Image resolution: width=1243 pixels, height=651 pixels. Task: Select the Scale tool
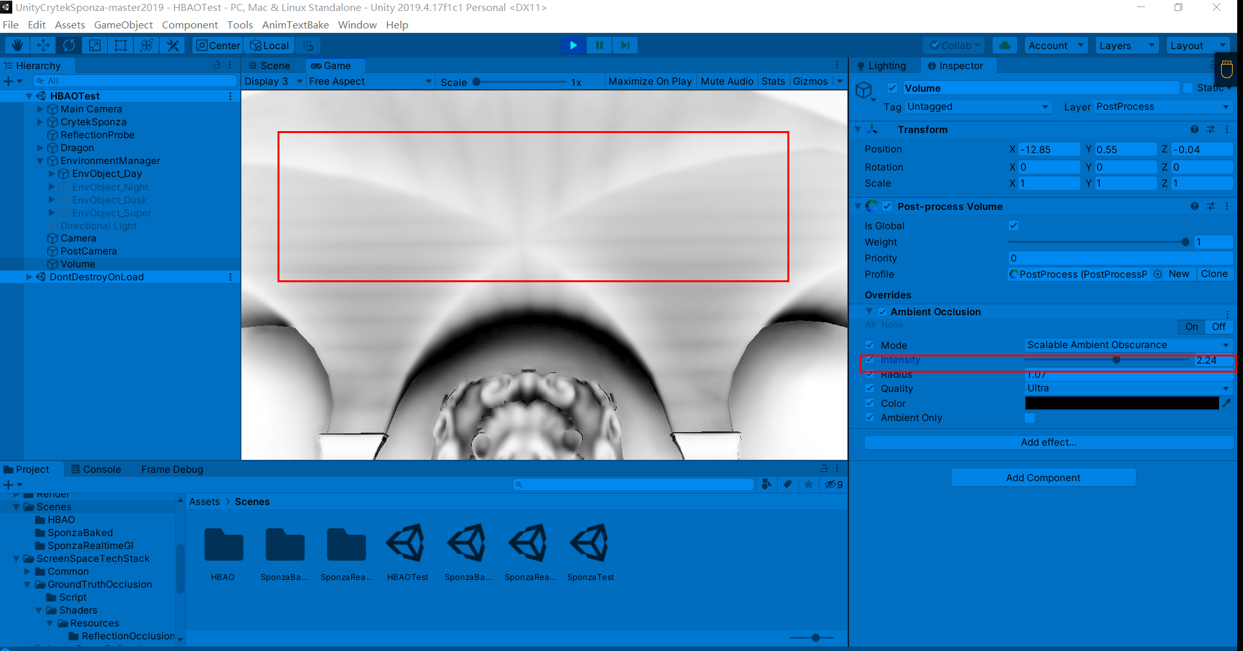click(x=95, y=45)
